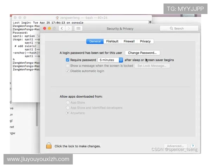Switch to the Privacy tab
Viewport: 211px width, 168px height.
click(x=145, y=41)
